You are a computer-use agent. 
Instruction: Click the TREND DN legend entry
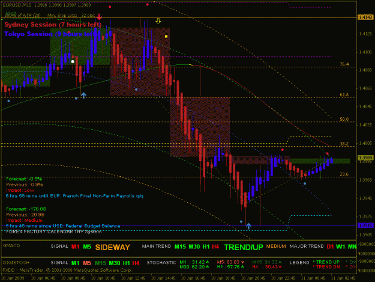pos(326,267)
